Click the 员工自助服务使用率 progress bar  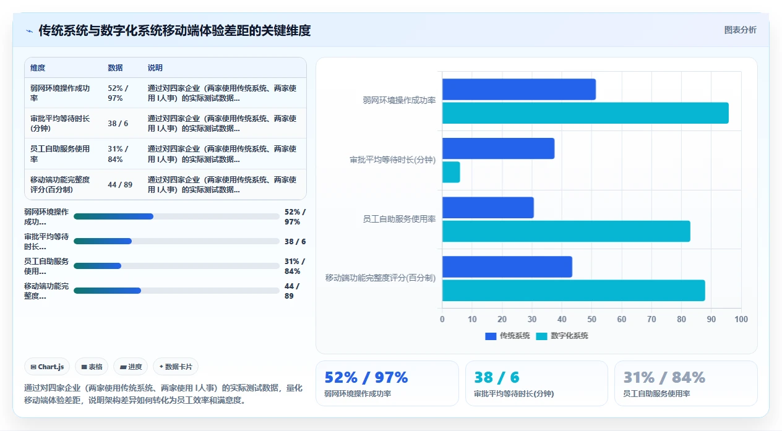pyautogui.click(x=176, y=266)
